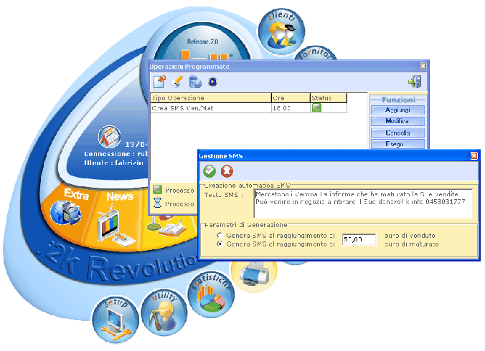
Task: Click the new operation toolbar icon
Action: pyautogui.click(x=159, y=82)
